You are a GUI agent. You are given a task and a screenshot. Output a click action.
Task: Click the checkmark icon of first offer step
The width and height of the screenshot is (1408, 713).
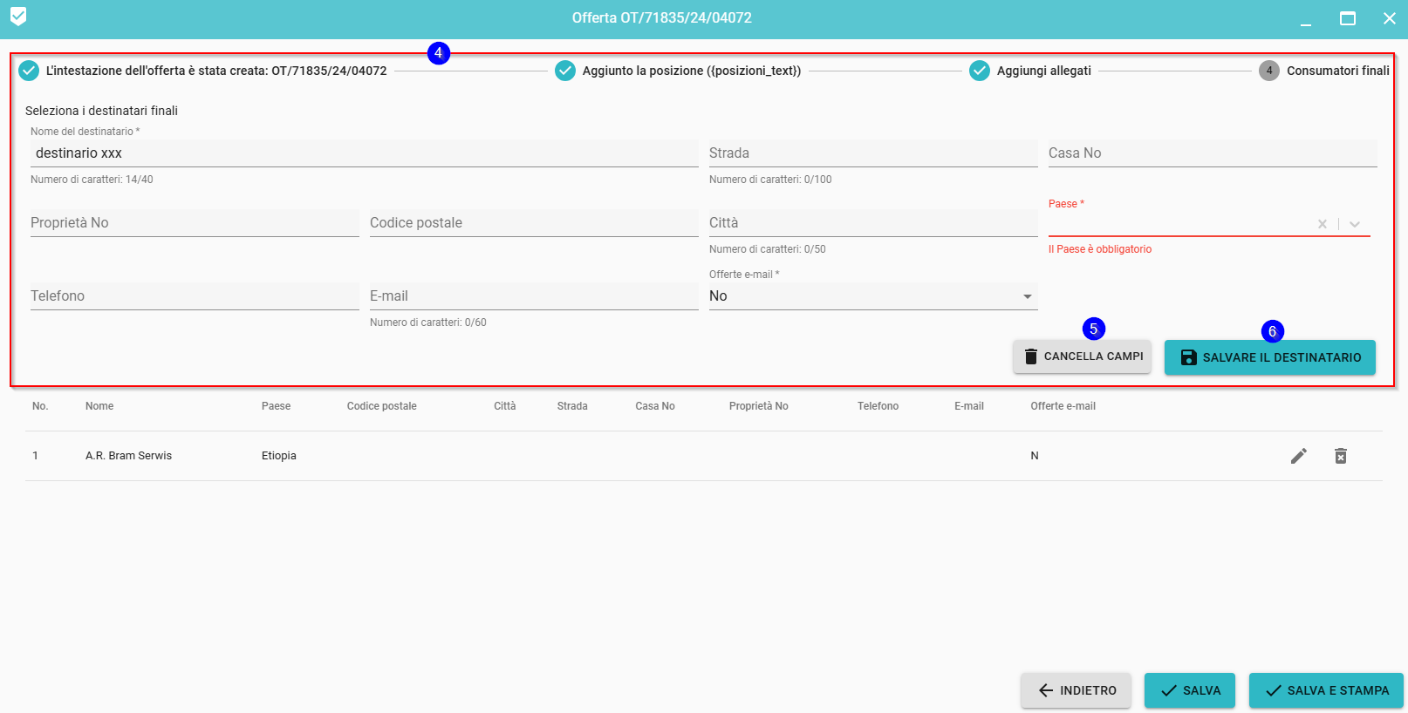tap(29, 71)
